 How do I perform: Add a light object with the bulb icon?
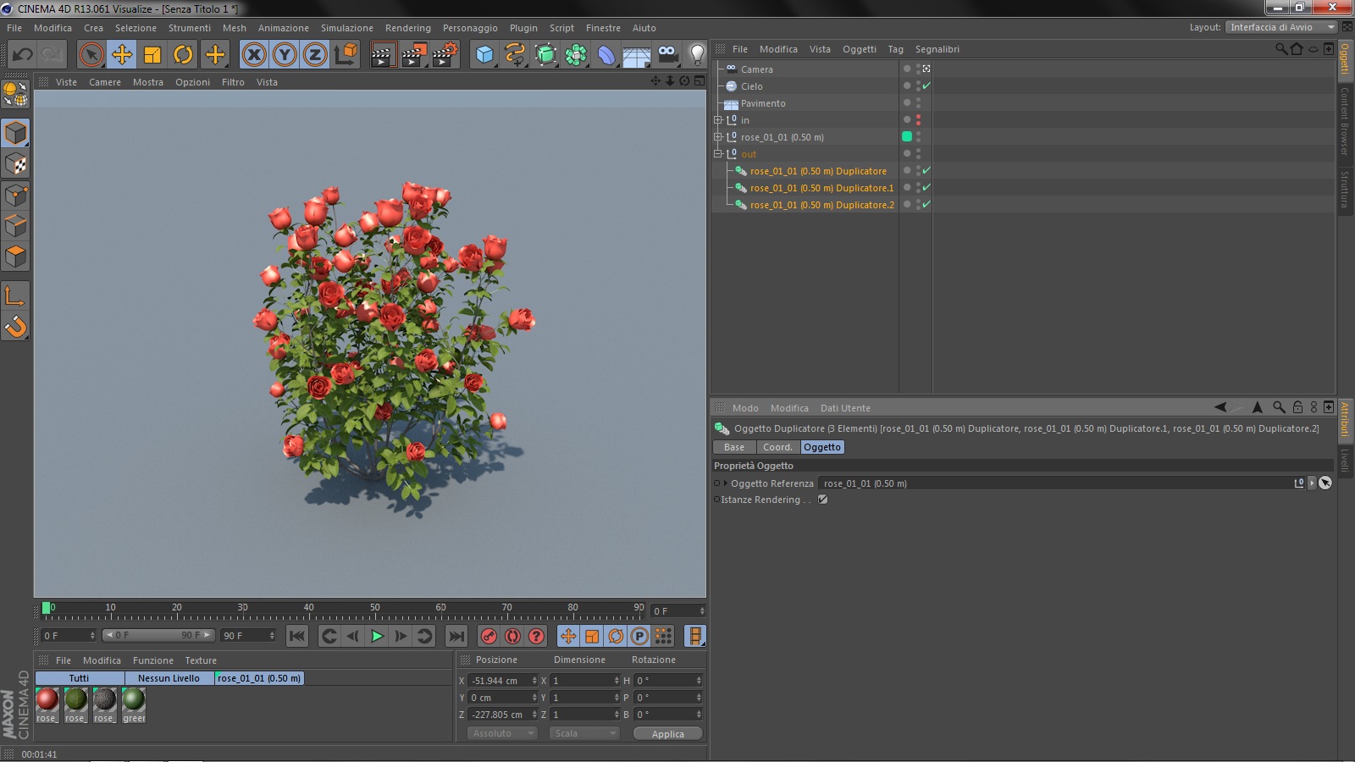(696, 55)
